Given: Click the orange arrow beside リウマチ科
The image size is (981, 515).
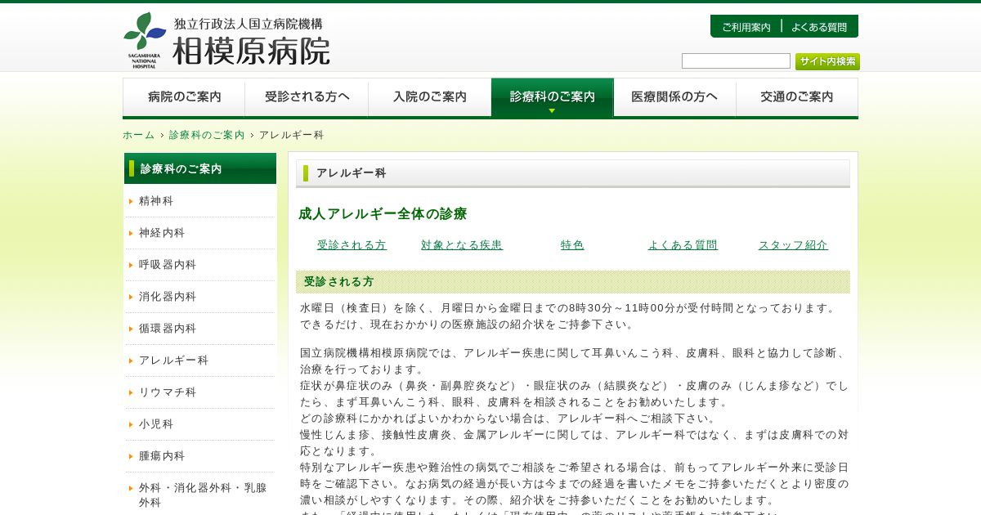Looking at the screenshot, I should [131, 392].
